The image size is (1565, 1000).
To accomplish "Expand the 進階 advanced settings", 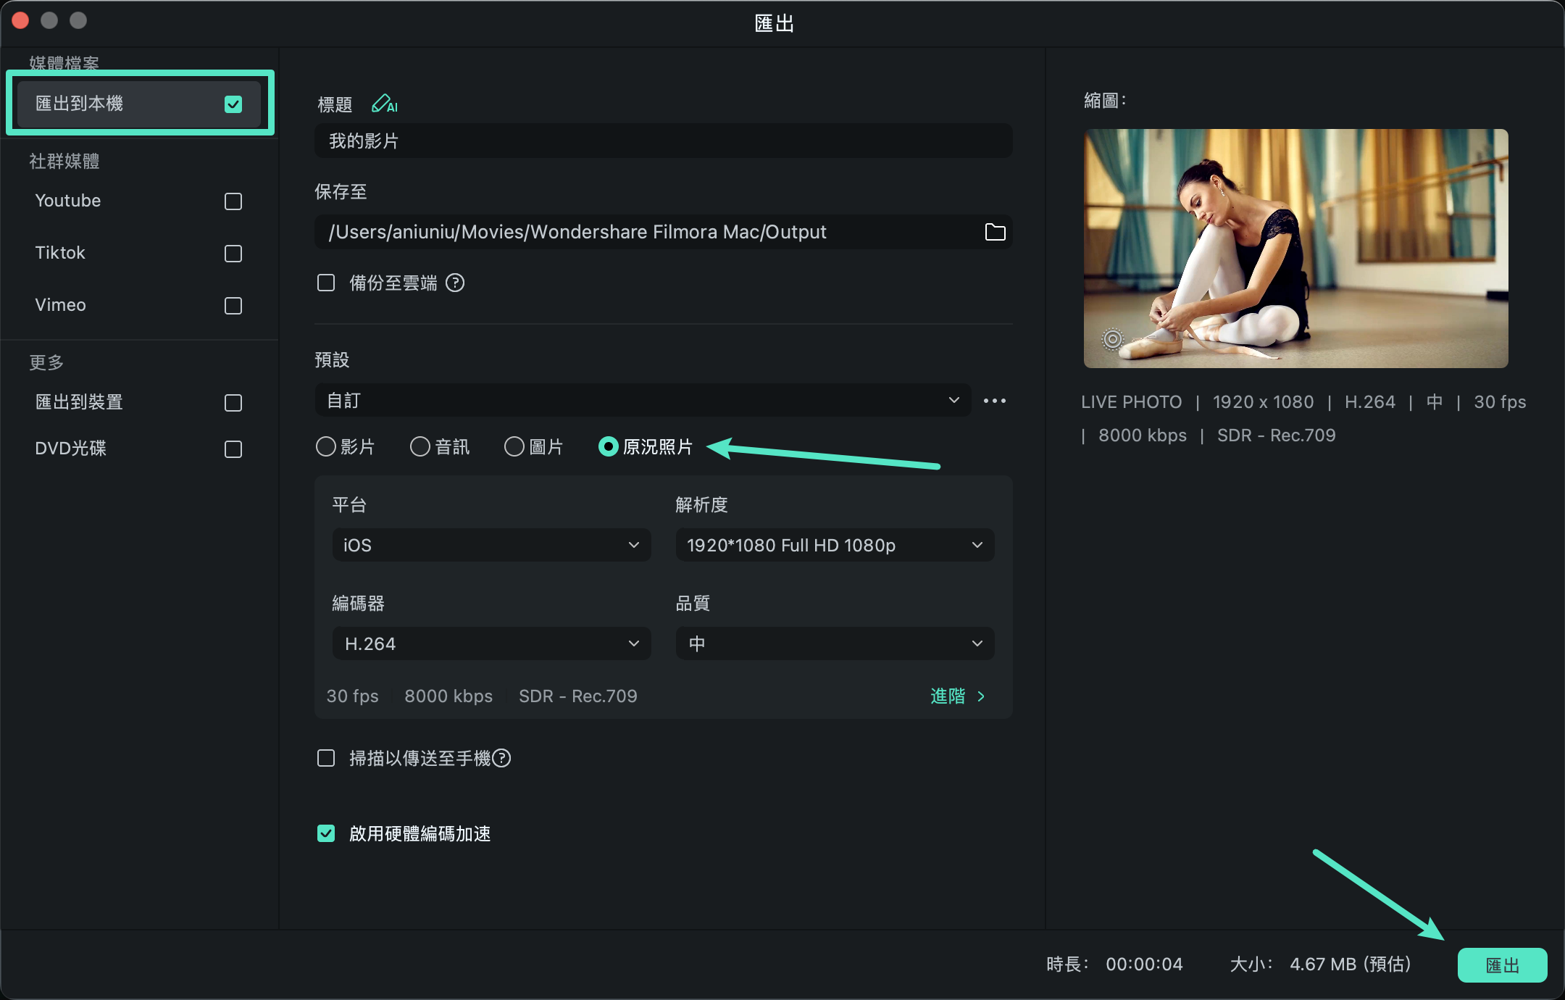I will click(958, 696).
